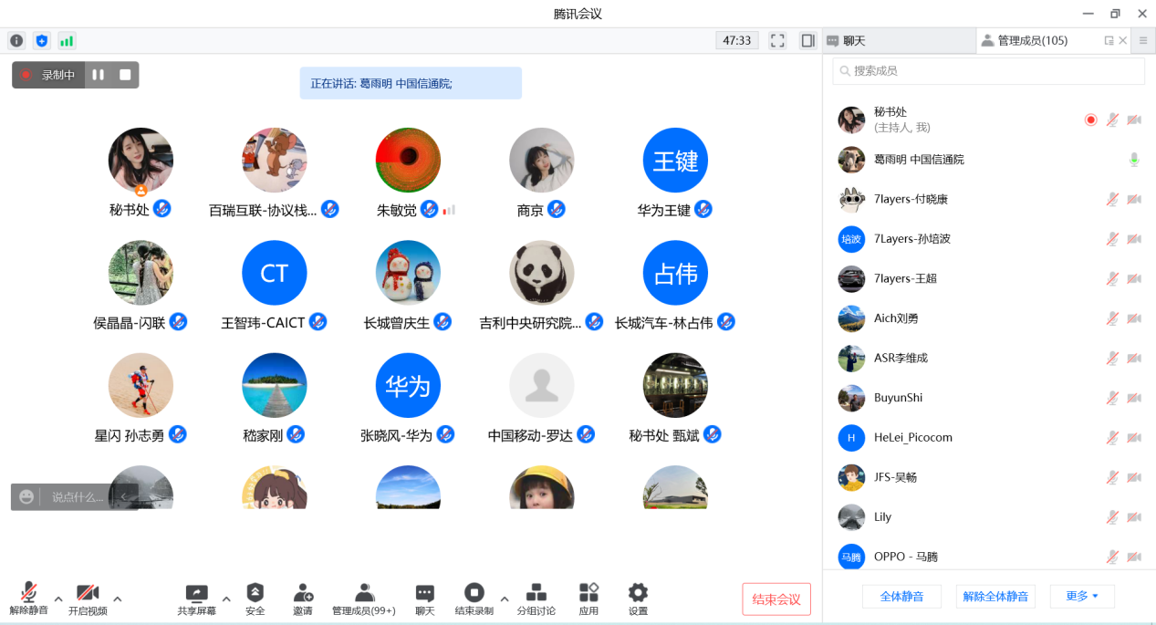Click microphone icon beside 嵇家刚

(296, 434)
